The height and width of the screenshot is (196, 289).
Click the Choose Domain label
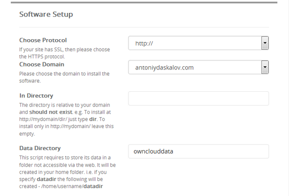(42, 64)
